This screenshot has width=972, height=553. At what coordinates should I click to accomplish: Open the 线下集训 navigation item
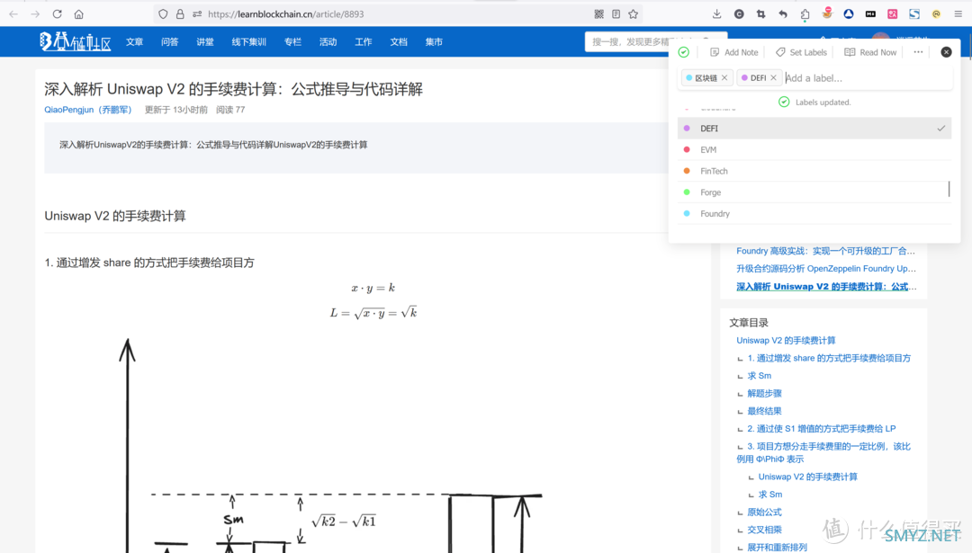(249, 42)
